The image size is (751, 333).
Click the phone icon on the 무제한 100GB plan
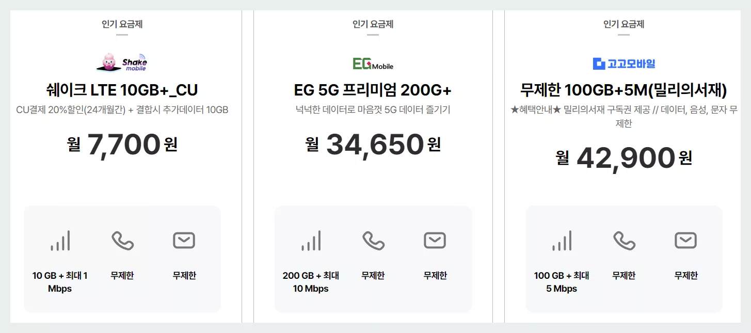pos(625,240)
